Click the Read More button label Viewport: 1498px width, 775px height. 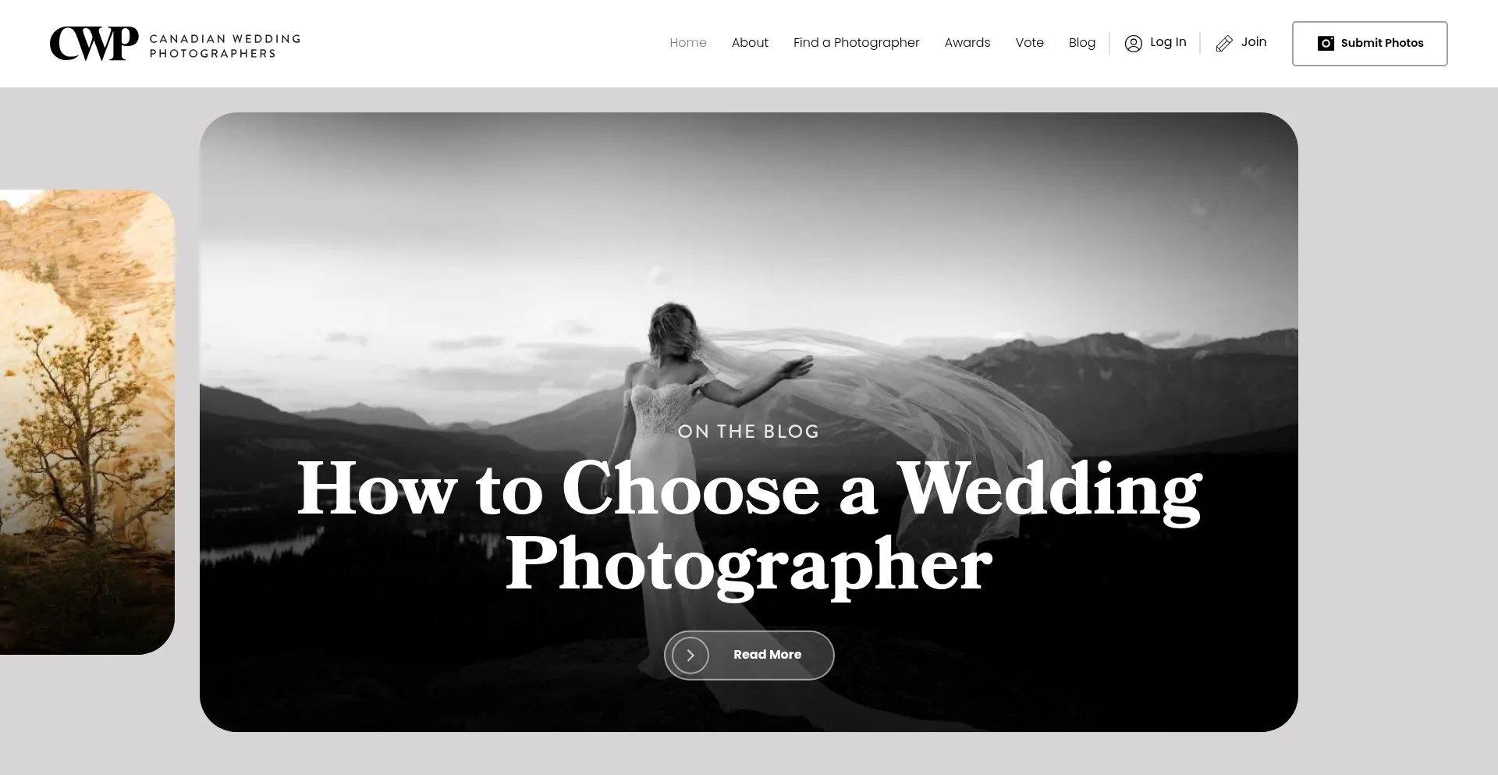767,655
